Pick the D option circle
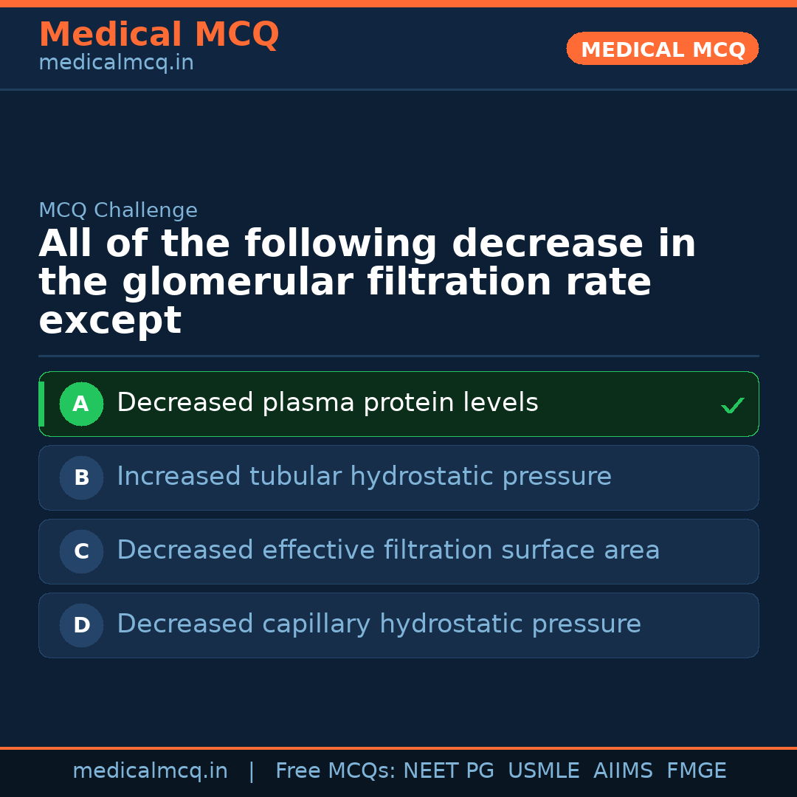The height and width of the screenshot is (797, 797). [81, 625]
